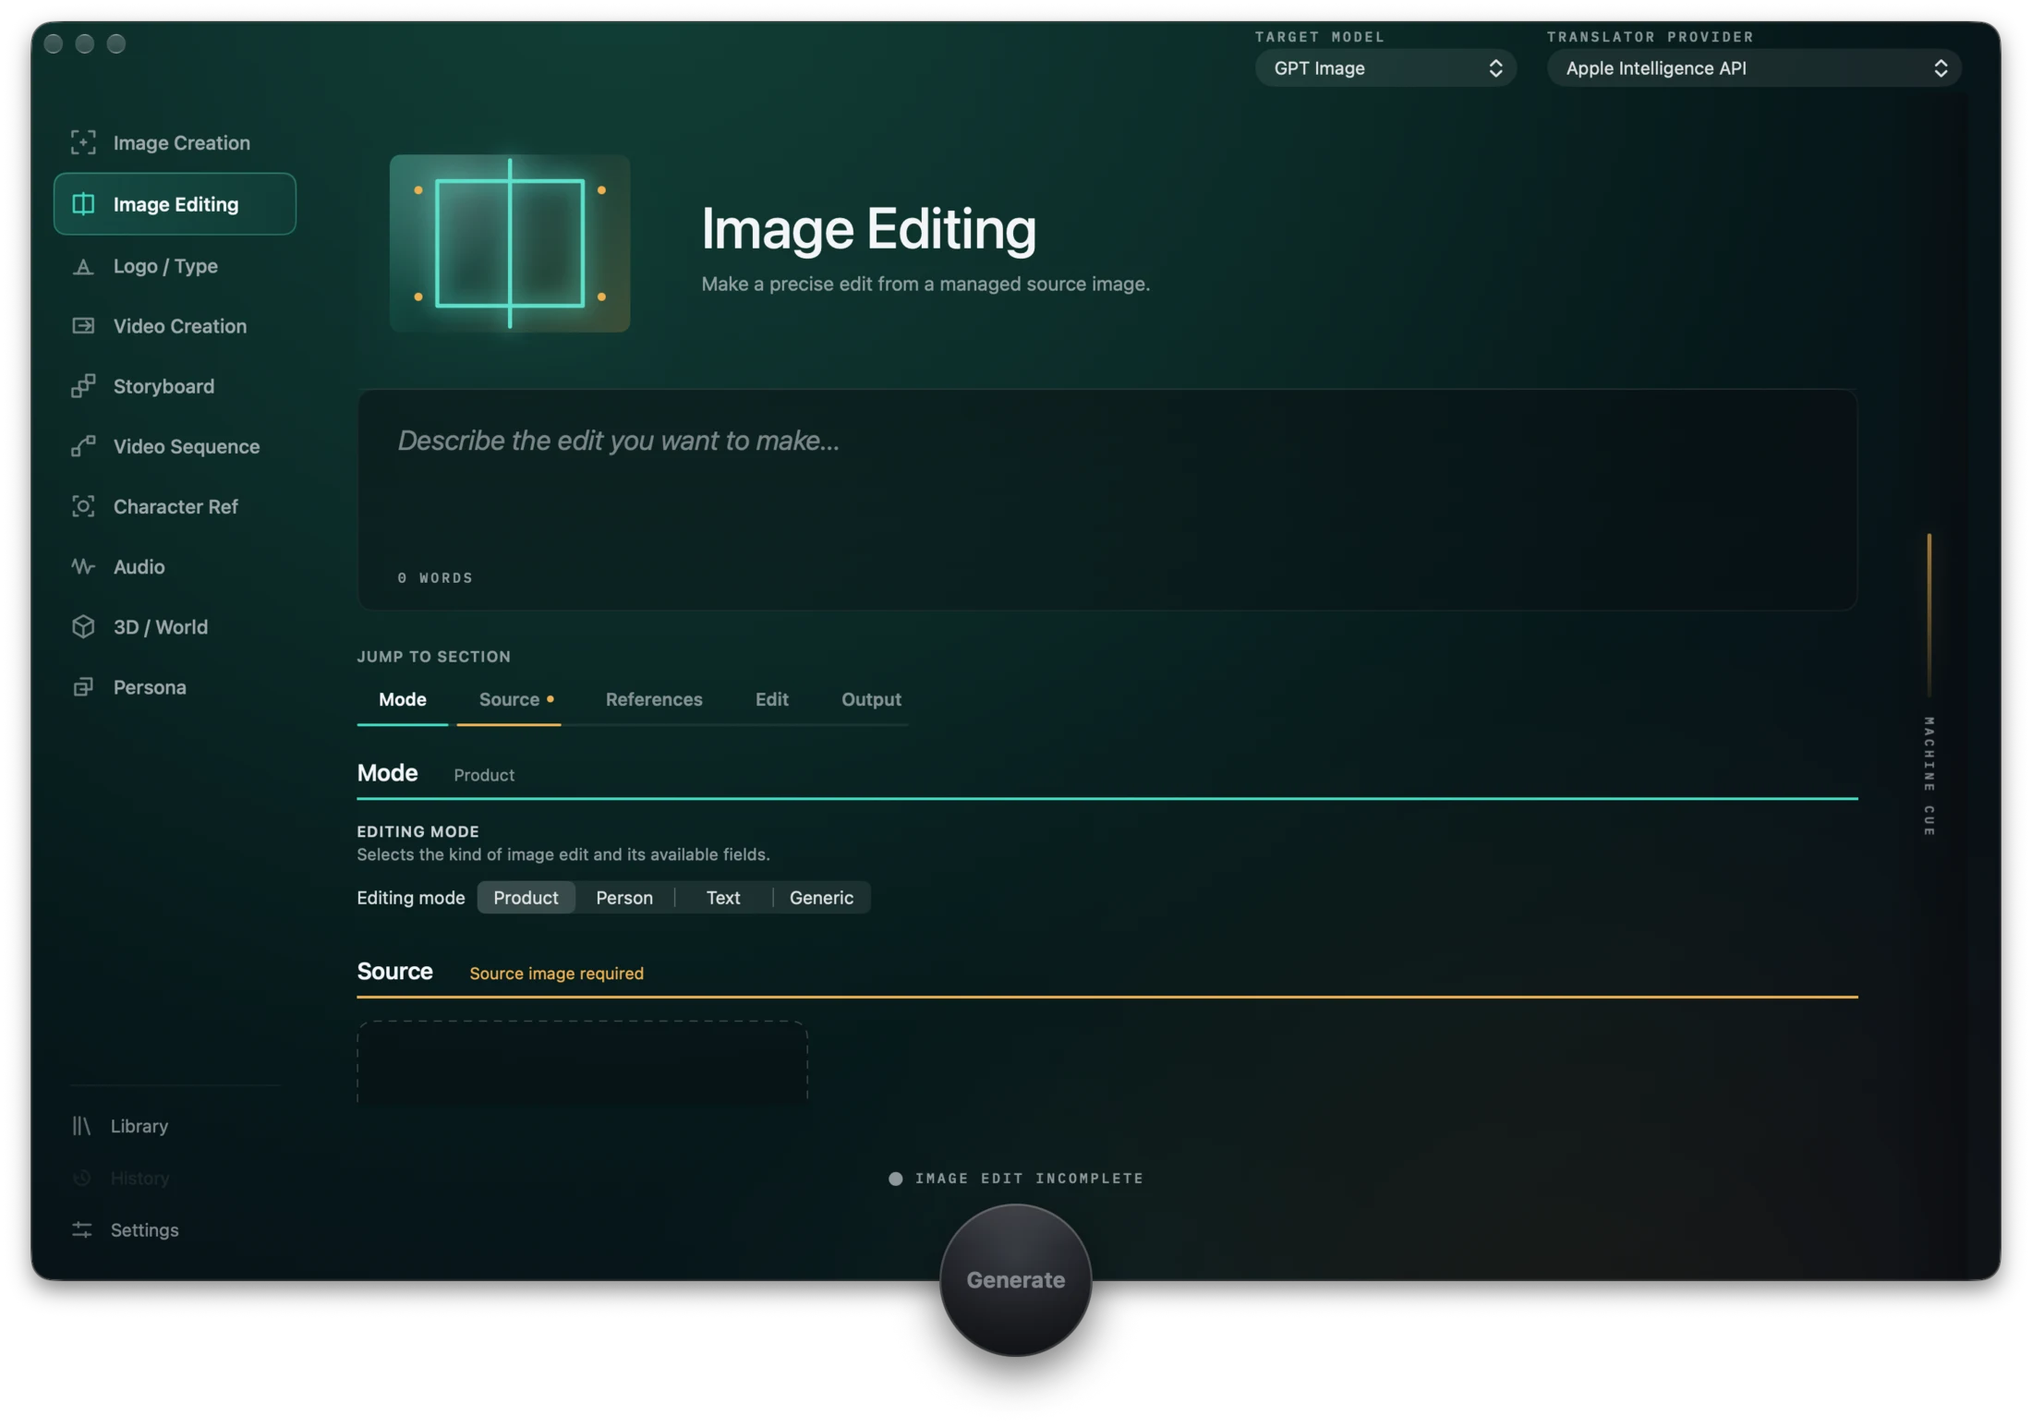This screenshot has width=2032, height=1428.
Task: Jump to the Output section tab
Action: point(871,699)
